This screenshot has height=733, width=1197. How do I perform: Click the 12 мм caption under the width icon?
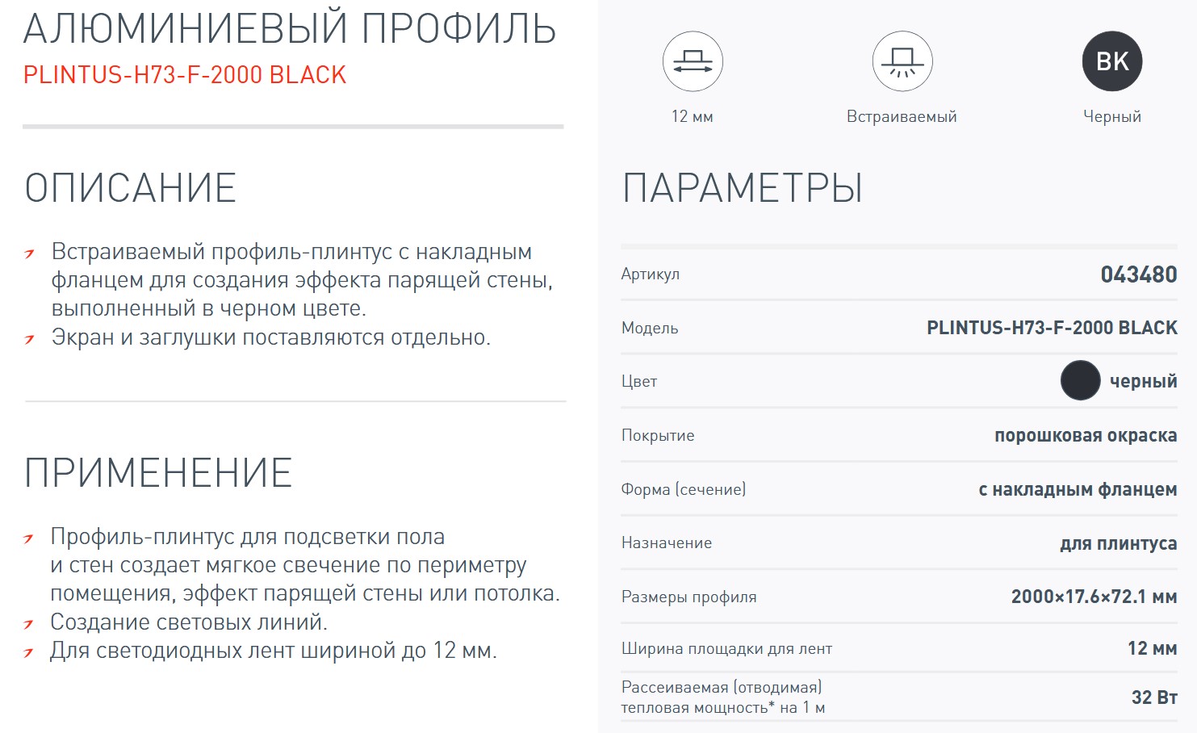pos(693,117)
